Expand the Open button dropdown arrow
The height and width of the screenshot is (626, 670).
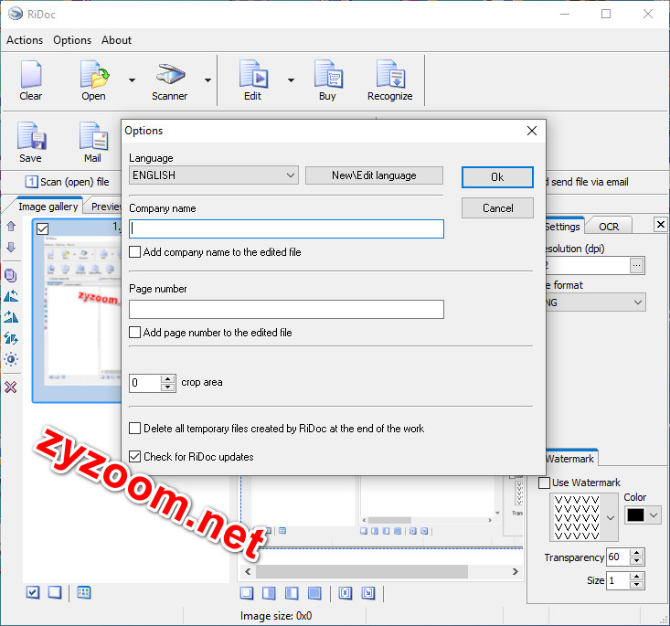coord(132,80)
